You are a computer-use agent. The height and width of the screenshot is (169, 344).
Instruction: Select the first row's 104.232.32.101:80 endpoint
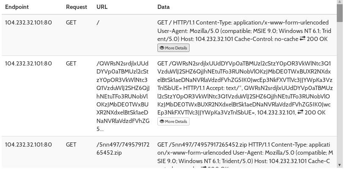[x=28, y=23]
